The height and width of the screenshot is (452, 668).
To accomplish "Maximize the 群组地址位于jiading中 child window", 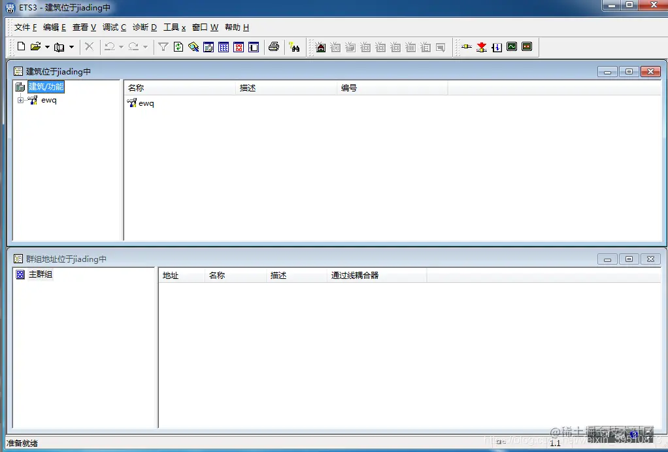I will click(629, 259).
